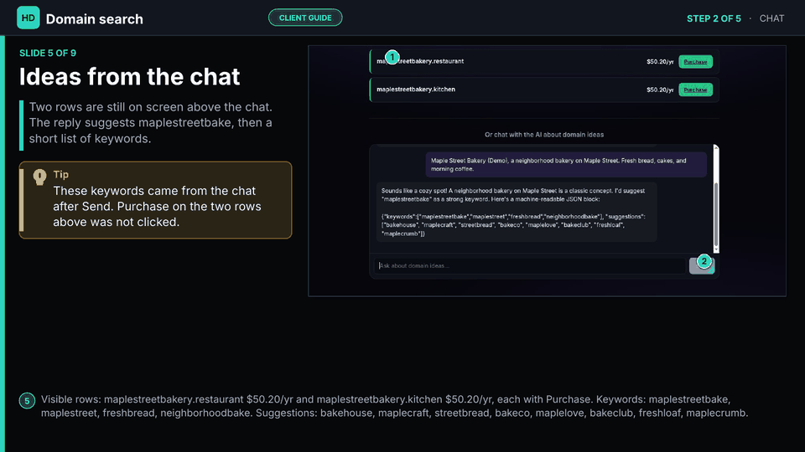The image size is (805, 452).
Task: Open the CLIENT GUIDE pill button
Action: click(305, 18)
